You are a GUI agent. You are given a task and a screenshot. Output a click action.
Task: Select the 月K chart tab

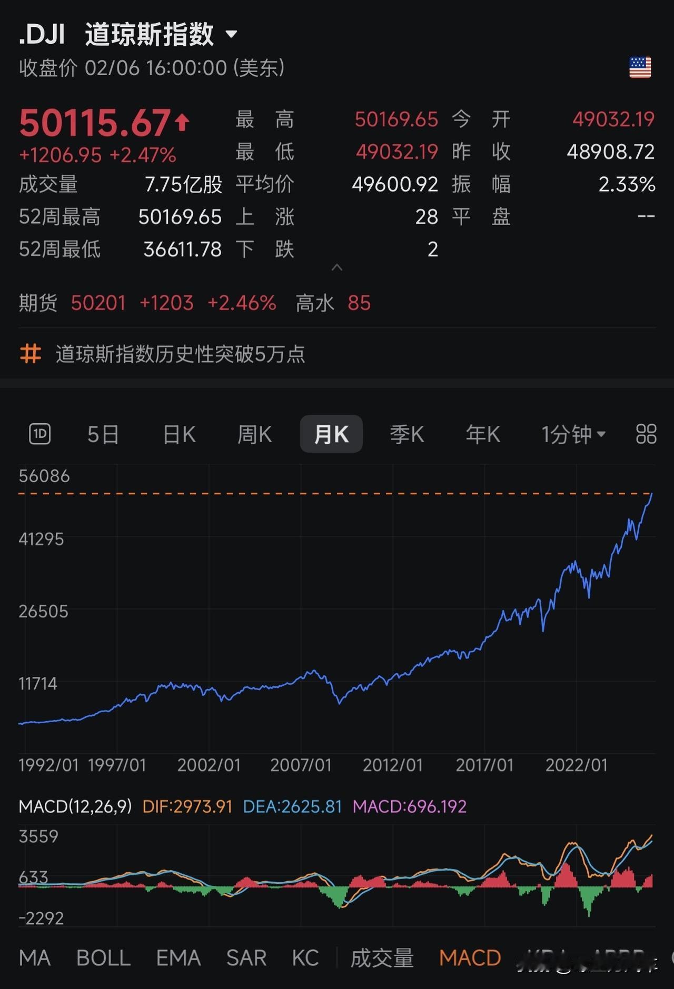[x=331, y=434]
